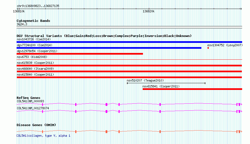This screenshot has width=250, height=144.
Task: Click the ruler's right end arrow
Action: (x=241, y=9)
